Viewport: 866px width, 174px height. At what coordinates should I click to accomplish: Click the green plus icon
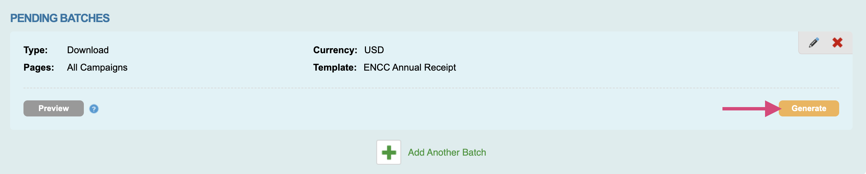(x=388, y=152)
